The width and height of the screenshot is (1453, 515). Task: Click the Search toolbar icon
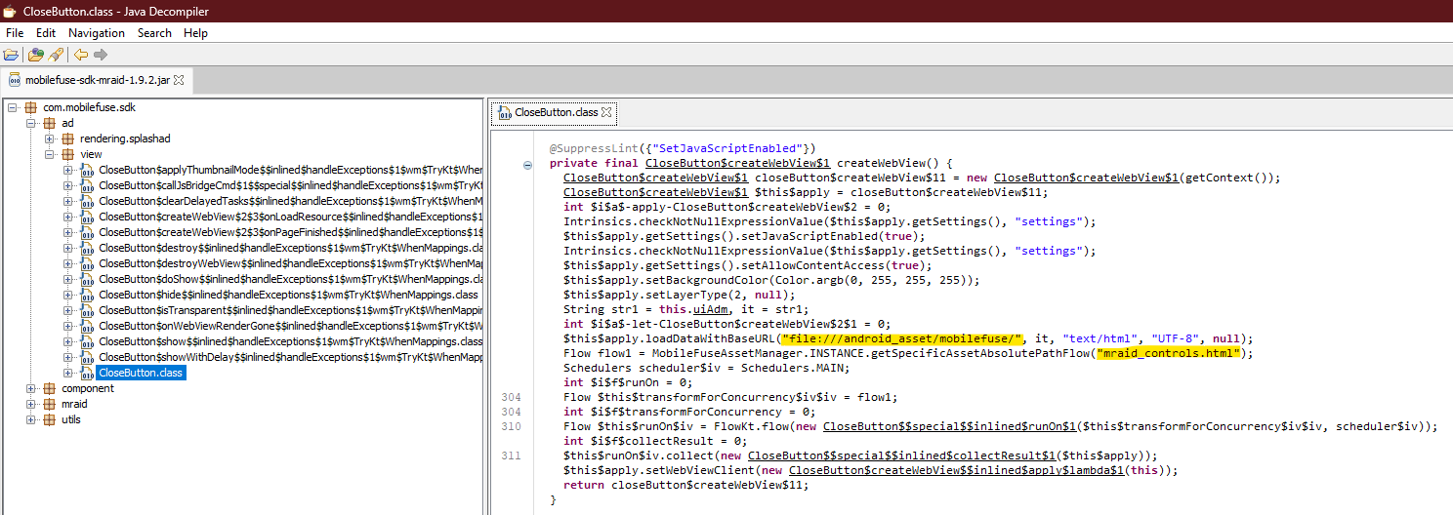tap(56, 55)
